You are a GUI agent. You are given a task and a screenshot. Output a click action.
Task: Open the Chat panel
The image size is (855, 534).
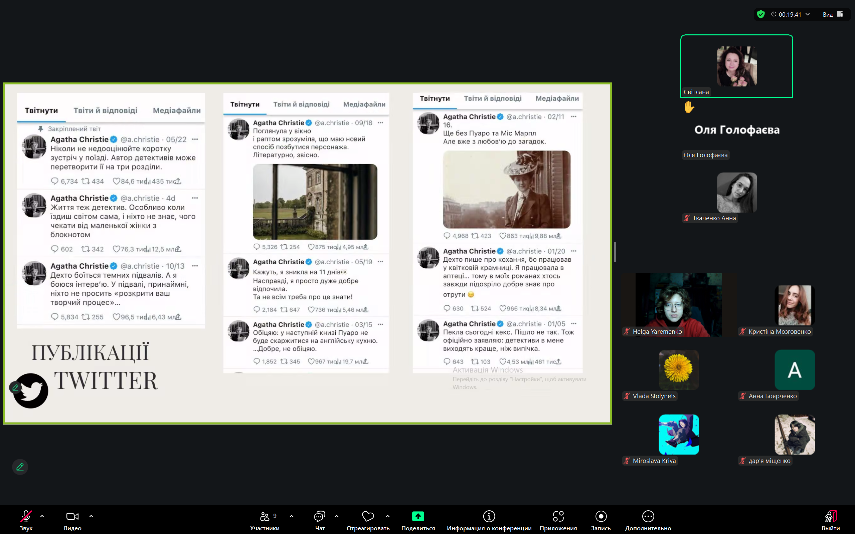click(x=319, y=516)
